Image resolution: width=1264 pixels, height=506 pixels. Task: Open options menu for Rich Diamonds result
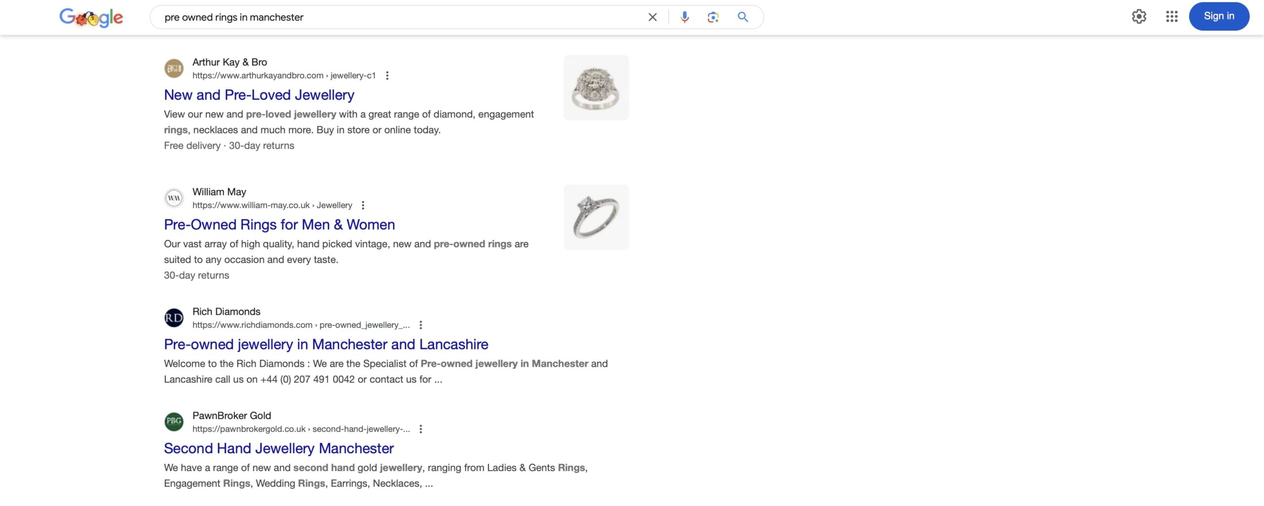[421, 325]
